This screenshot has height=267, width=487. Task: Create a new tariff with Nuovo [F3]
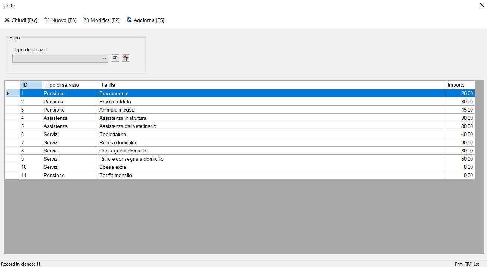[60, 20]
